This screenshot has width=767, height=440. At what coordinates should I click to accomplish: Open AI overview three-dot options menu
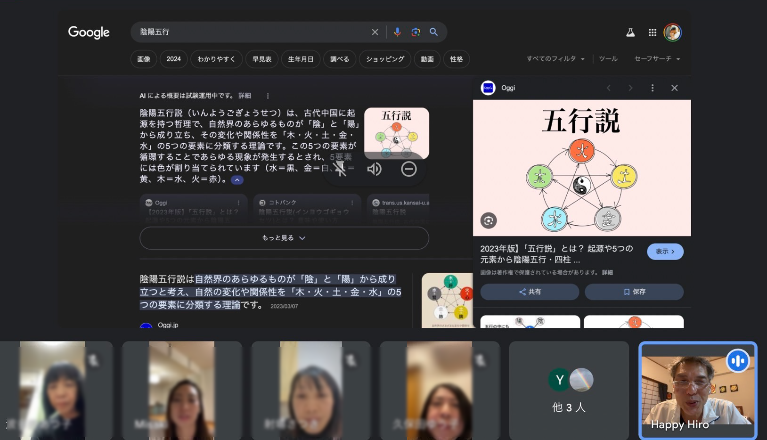[268, 96]
